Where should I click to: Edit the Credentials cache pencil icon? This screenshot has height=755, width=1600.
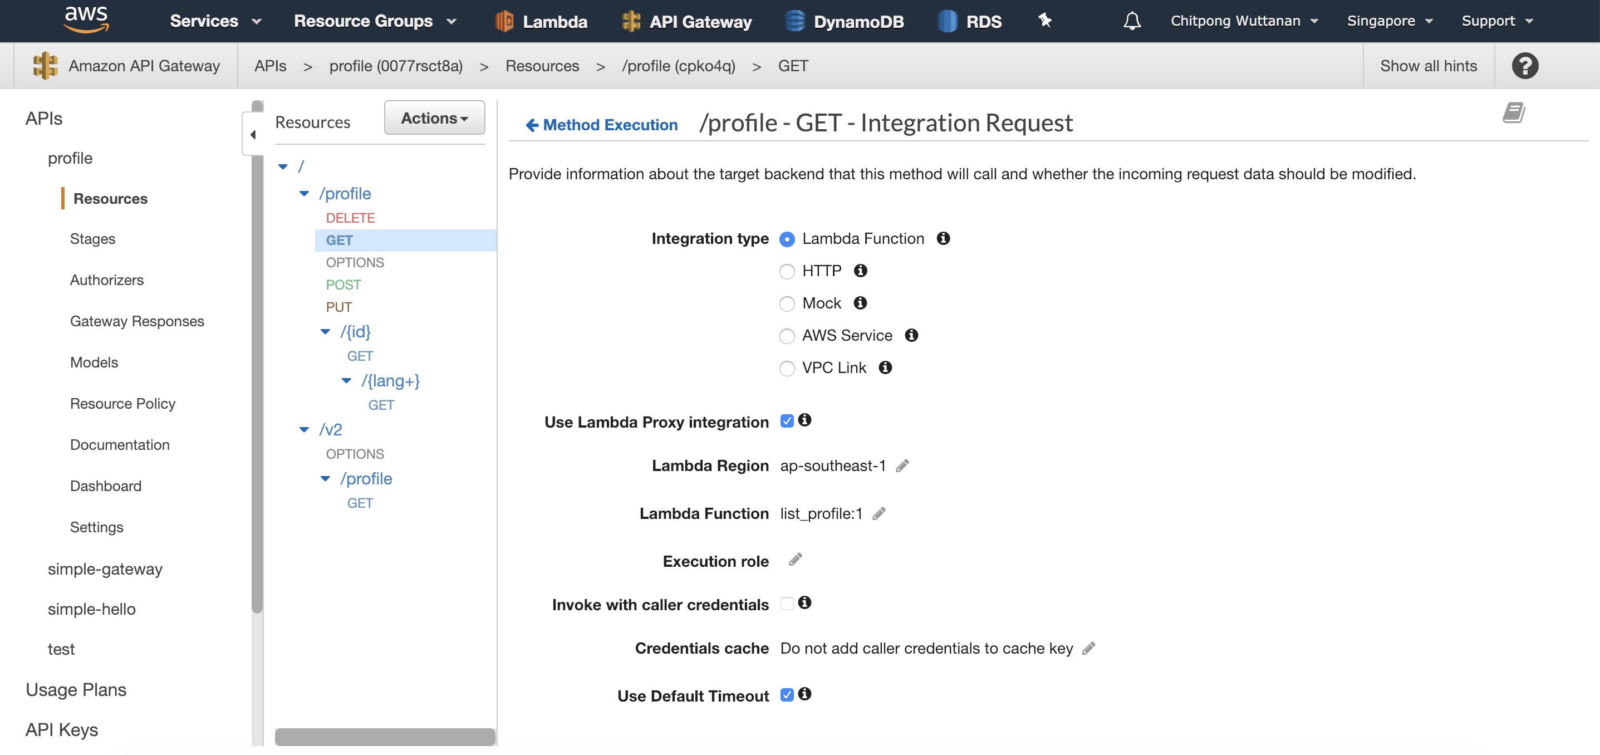[1089, 648]
